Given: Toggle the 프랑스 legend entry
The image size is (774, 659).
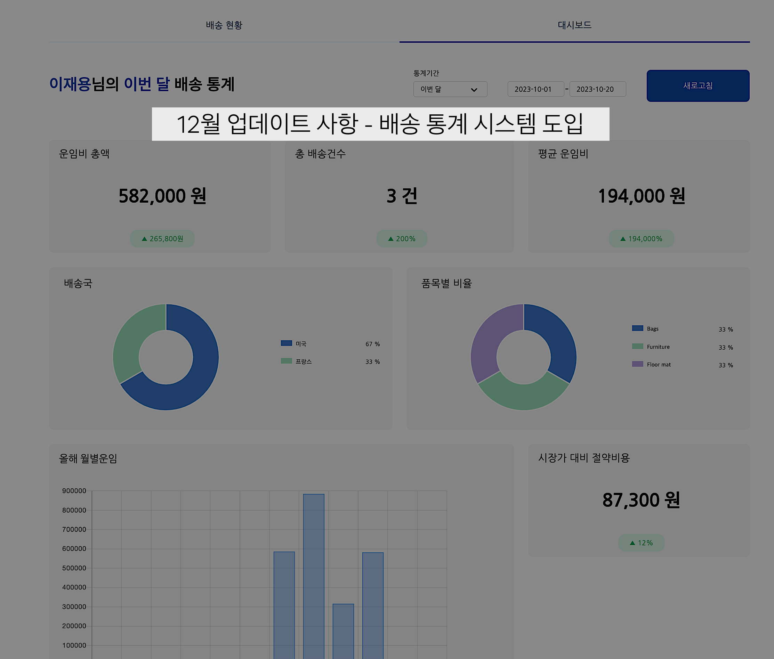Looking at the screenshot, I should click(x=303, y=361).
